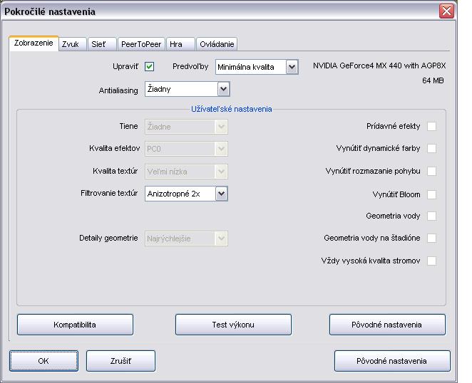Viewport: 472px width, 383px height.
Task: Click the disabled Tiene dropdown
Action: pyautogui.click(x=186, y=127)
